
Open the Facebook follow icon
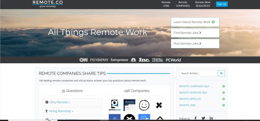pyautogui.click(x=195, y=118)
